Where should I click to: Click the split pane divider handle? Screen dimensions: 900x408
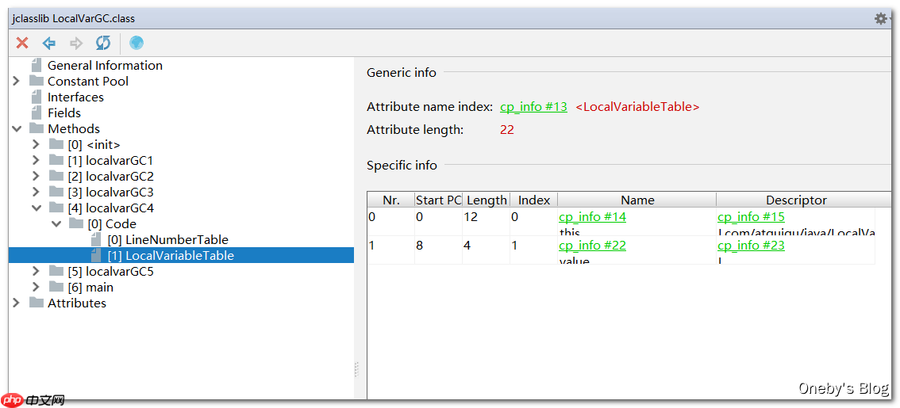(356, 368)
